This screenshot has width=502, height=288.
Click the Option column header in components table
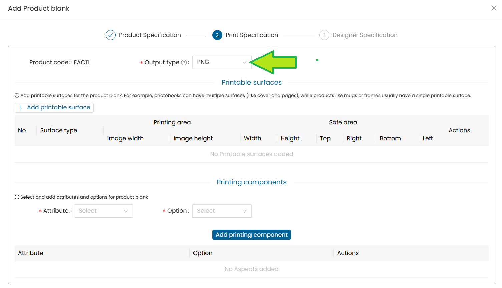click(203, 253)
